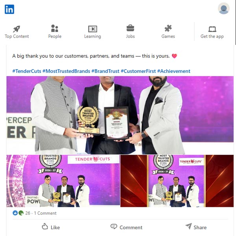This screenshot has height=236, width=236.
Task: Share the post via Share button
Action: click(196, 227)
